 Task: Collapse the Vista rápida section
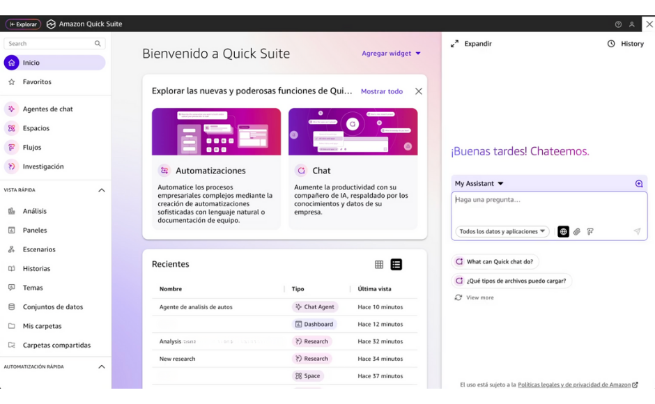tap(102, 190)
